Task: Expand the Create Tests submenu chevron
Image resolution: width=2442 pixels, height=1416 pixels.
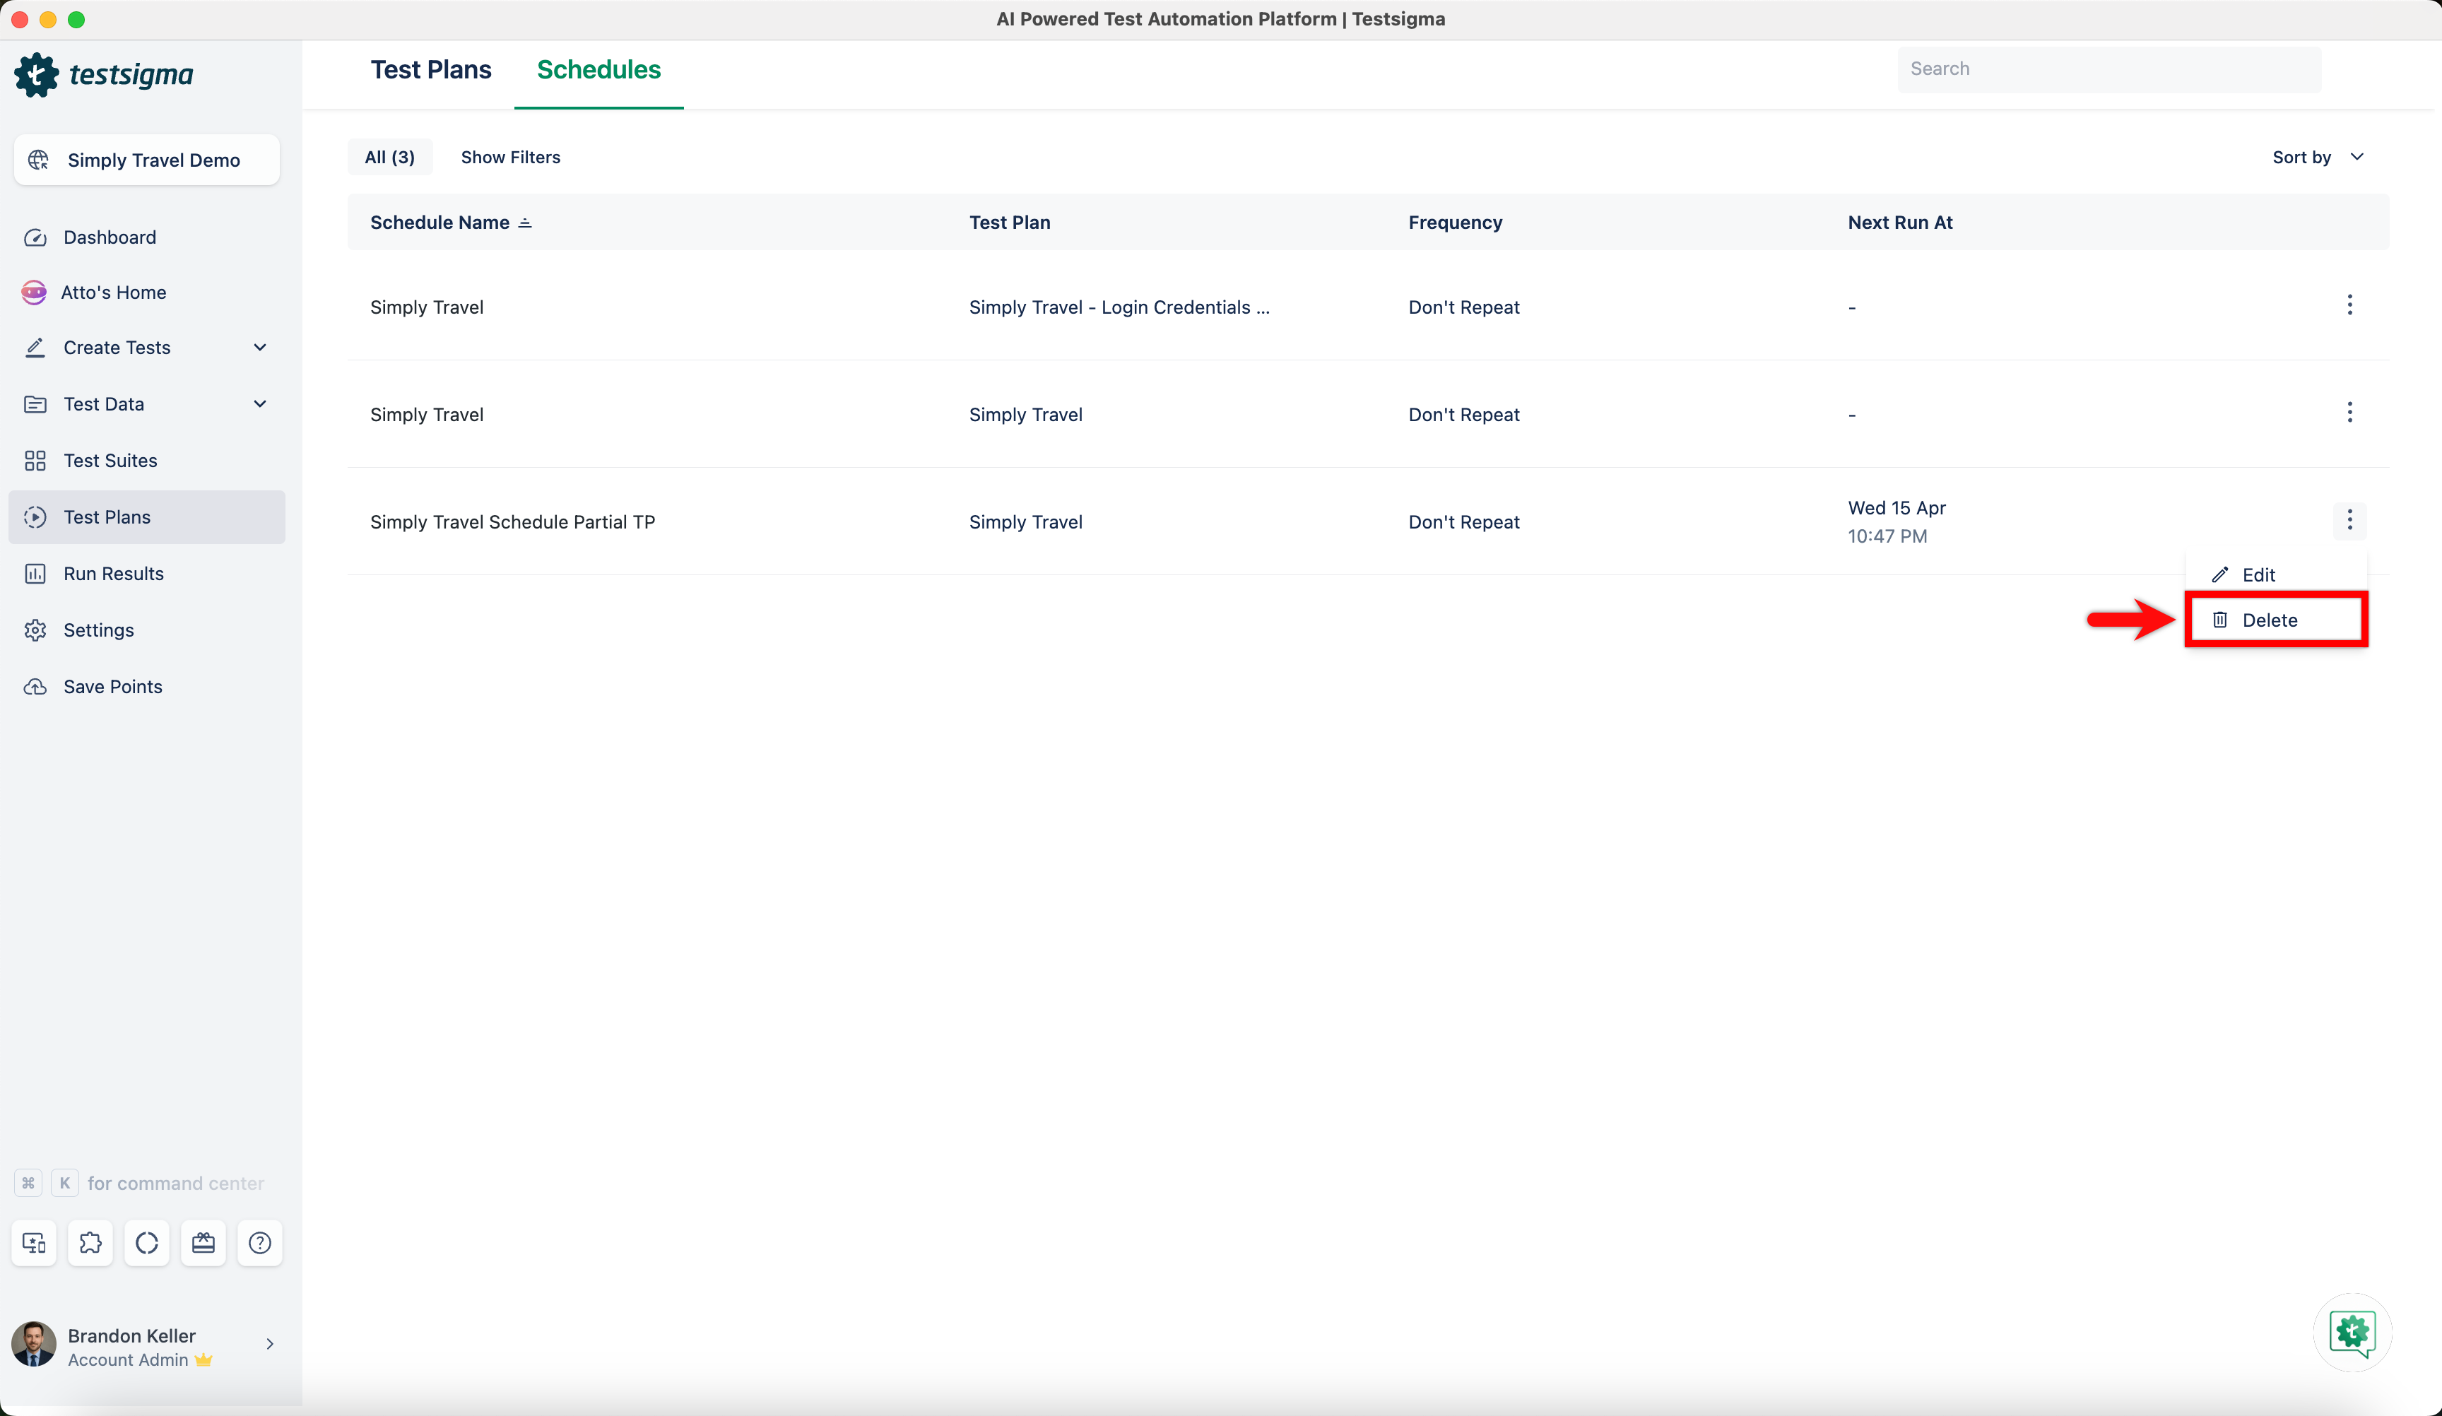Action: point(260,348)
